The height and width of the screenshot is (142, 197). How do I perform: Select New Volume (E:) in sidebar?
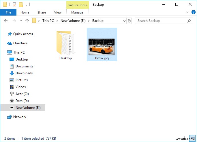coord(23,108)
